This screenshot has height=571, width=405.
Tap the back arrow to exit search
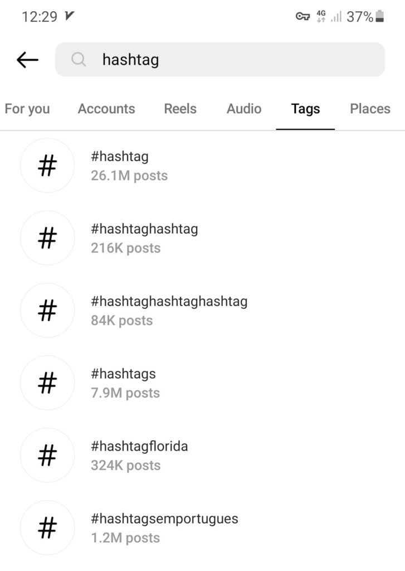(x=27, y=59)
